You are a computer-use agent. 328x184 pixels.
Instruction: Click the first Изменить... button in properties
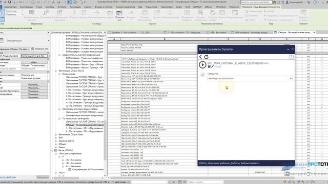tap(34, 85)
